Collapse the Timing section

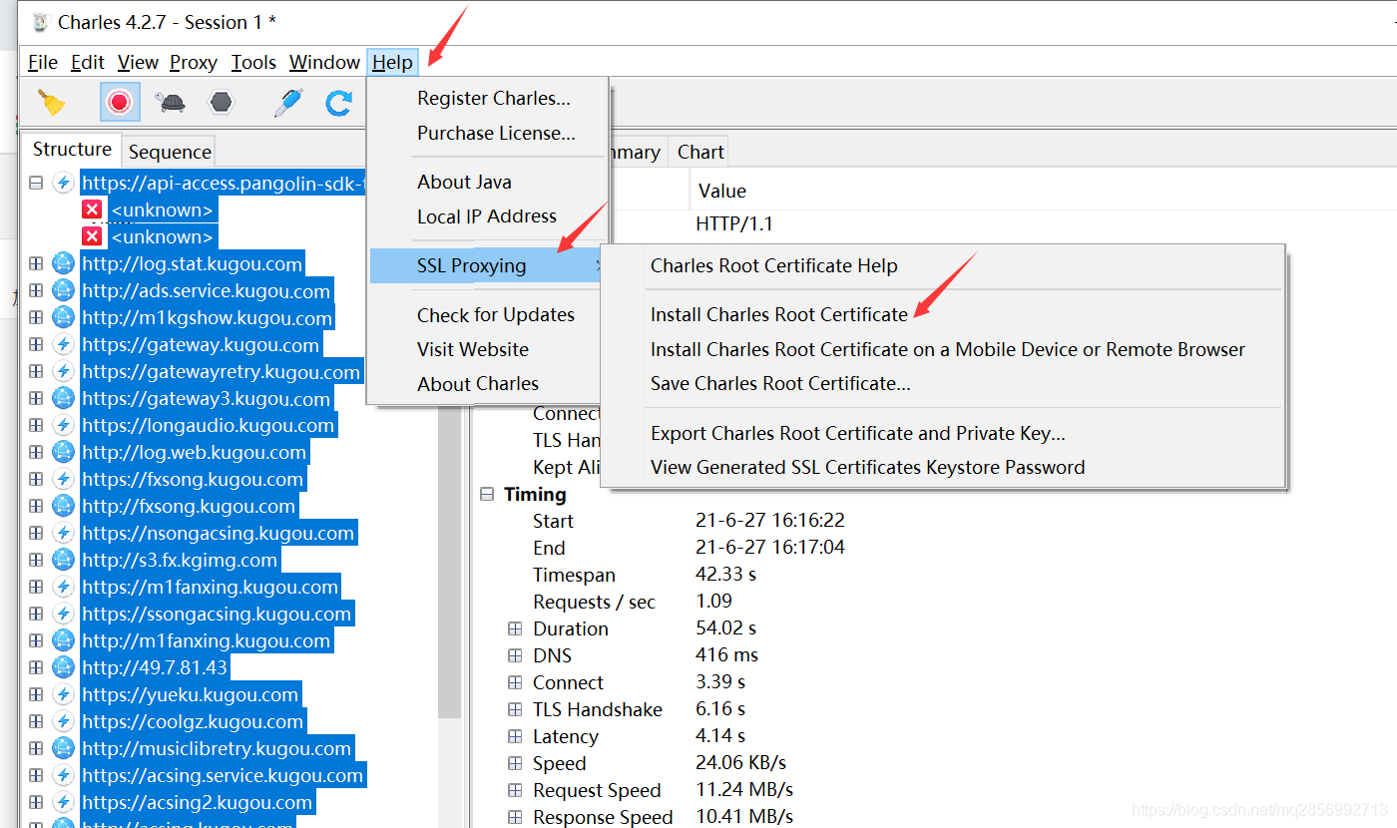[488, 494]
